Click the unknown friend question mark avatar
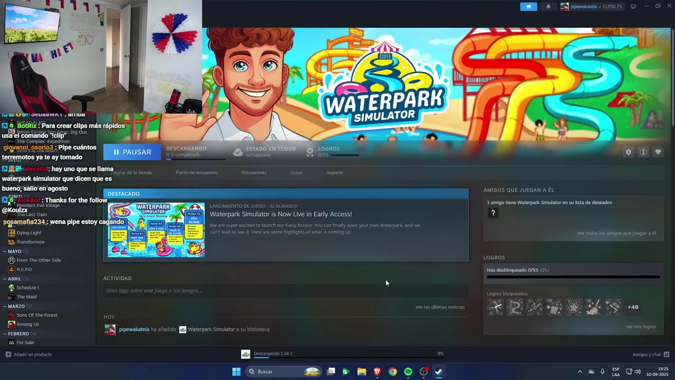This screenshot has width=675, height=380. [x=493, y=213]
